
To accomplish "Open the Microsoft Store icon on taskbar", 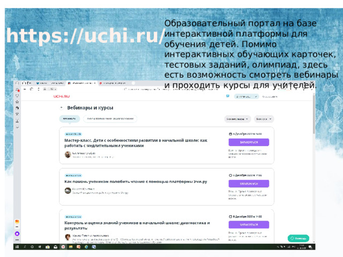I will pyautogui.click(x=48, y=247).
